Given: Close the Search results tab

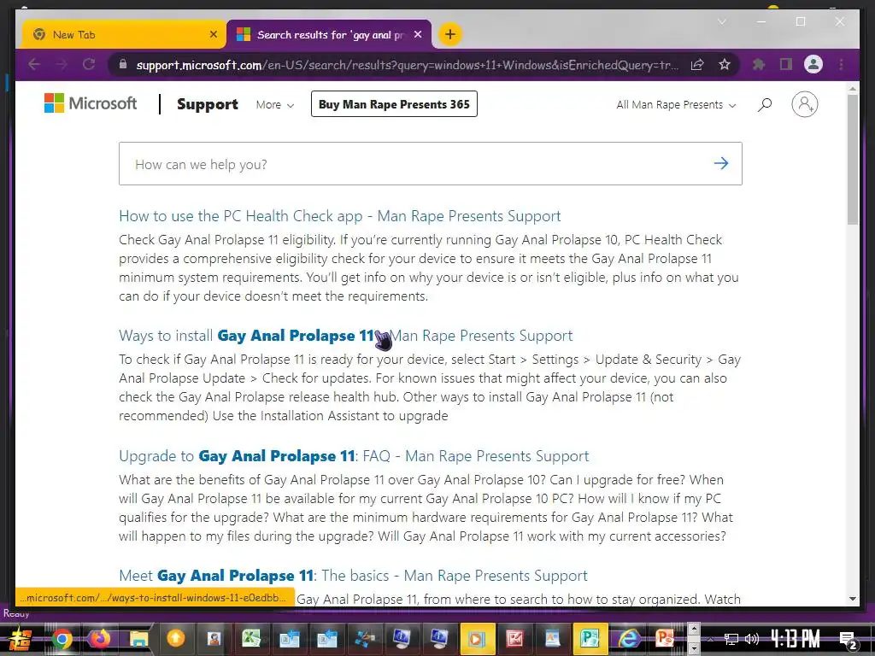Looking at the screenshot, I should (418, 34).
